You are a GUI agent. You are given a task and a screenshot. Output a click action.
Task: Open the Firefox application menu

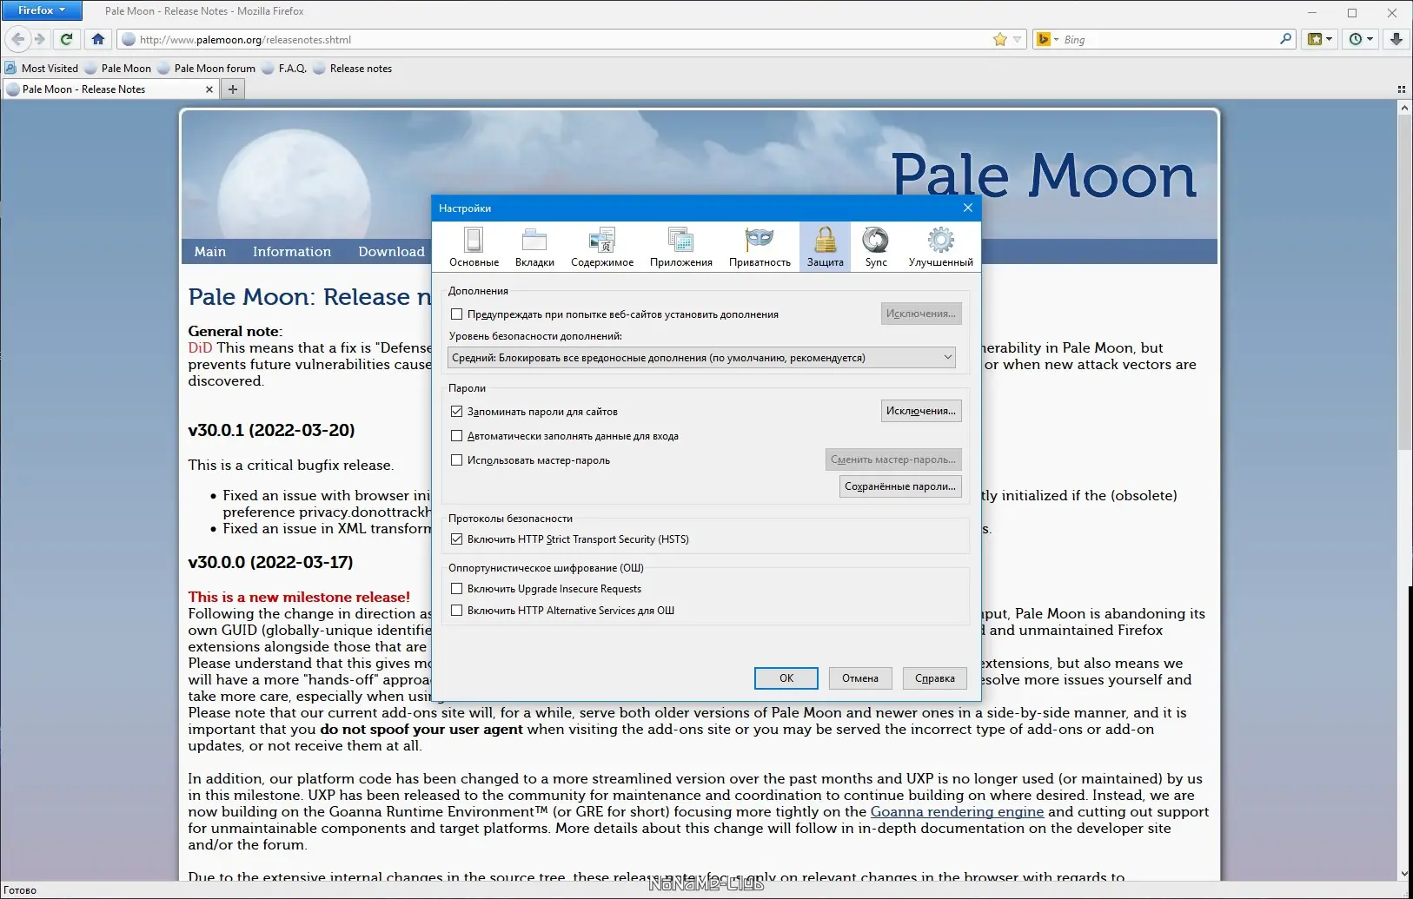(x=41, y=10)
